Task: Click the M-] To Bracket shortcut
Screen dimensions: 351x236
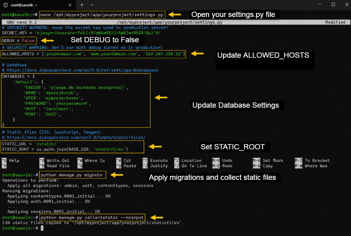Action: click(312, 160)
